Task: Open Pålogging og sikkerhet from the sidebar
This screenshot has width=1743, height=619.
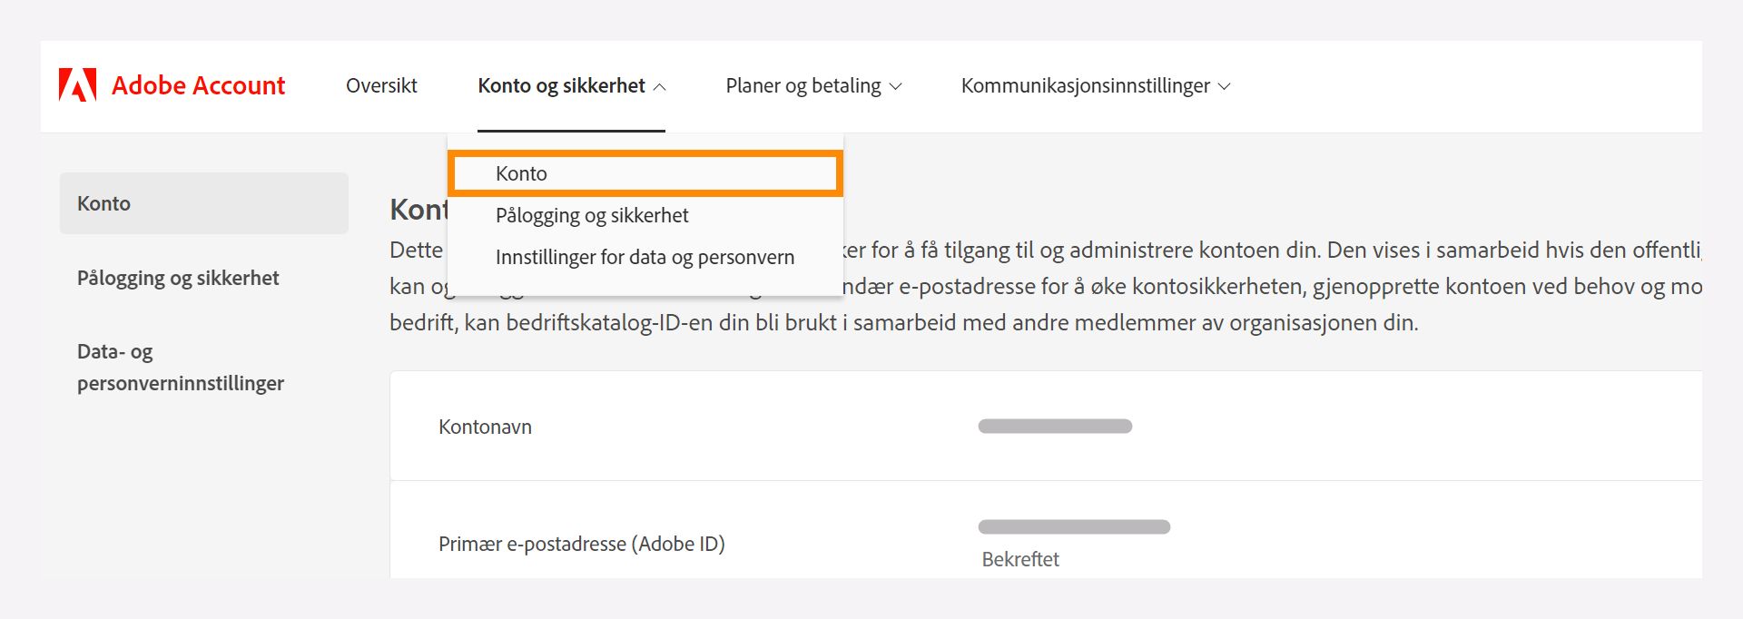Action: point(178,279)
